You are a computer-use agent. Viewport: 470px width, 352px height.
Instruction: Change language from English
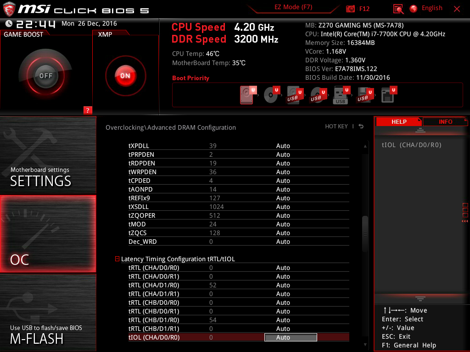[432, 8]
